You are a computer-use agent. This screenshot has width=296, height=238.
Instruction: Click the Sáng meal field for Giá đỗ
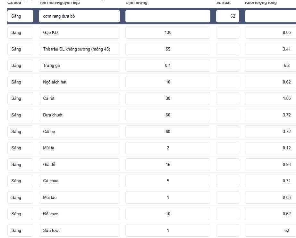point(21,164)
